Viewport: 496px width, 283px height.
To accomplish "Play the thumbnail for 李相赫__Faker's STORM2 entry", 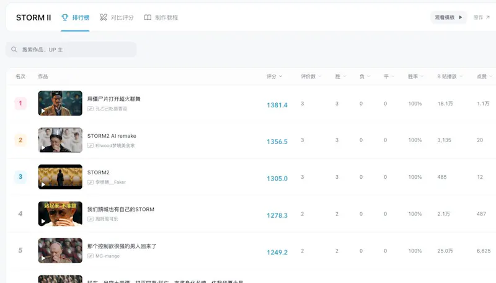I will 60,177.
